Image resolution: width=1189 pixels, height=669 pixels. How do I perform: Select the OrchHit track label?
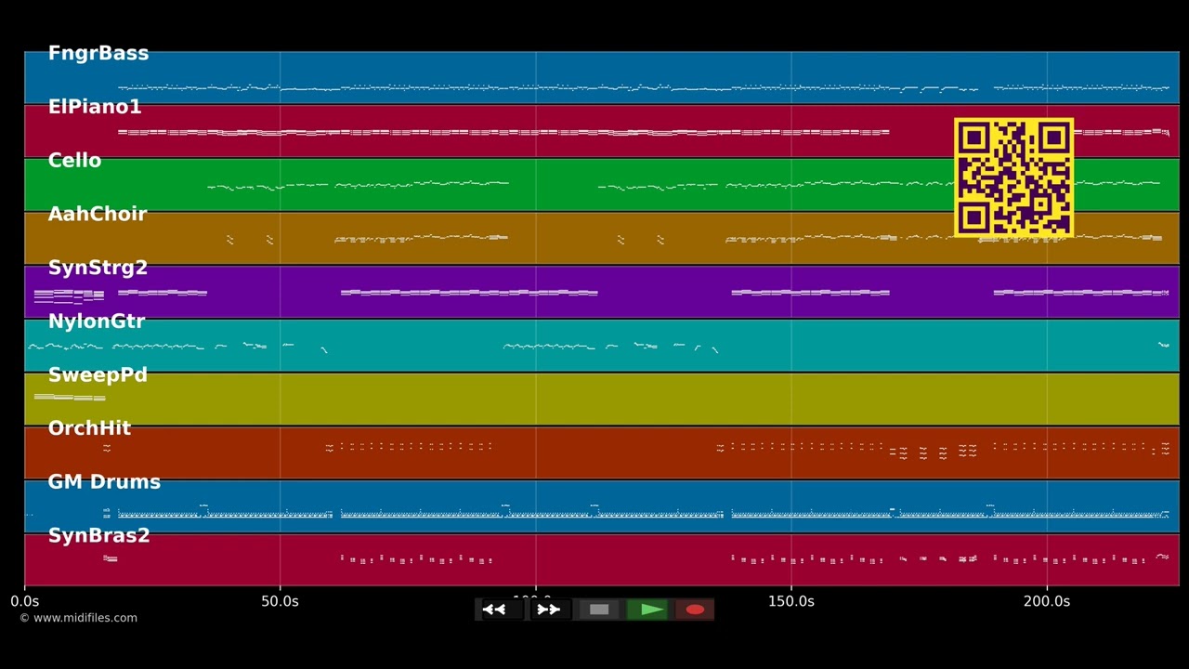tap(89, 428)
